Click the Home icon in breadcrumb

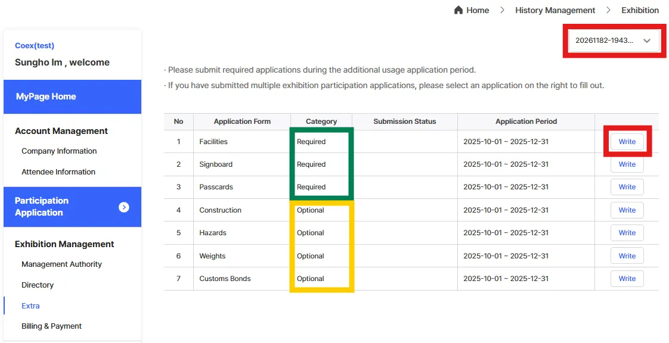pyautogui.click(x=459, y=10)
